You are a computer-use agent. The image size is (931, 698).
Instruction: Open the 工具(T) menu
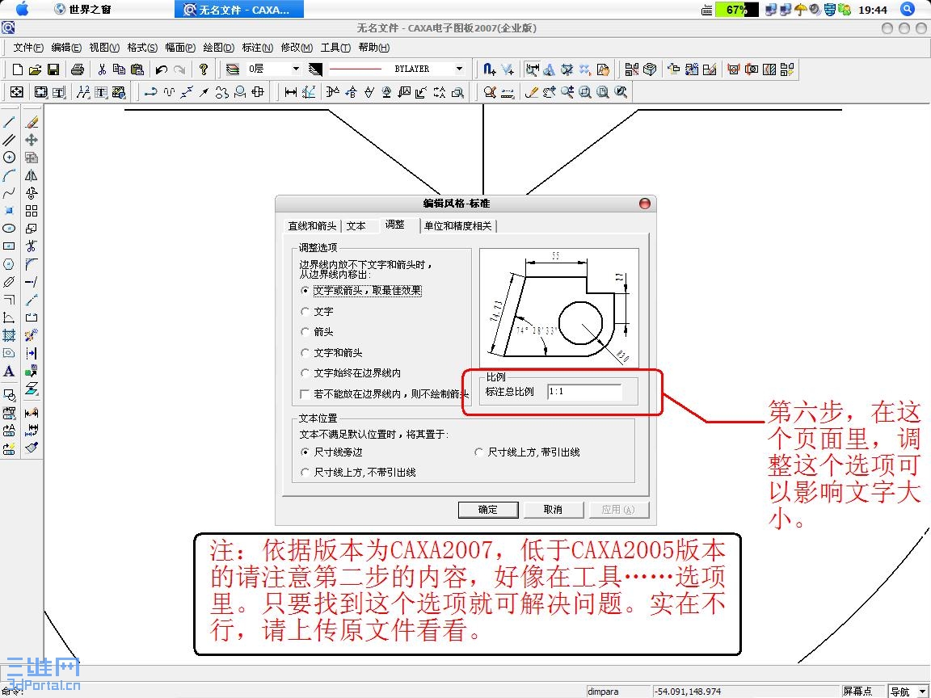335,48
